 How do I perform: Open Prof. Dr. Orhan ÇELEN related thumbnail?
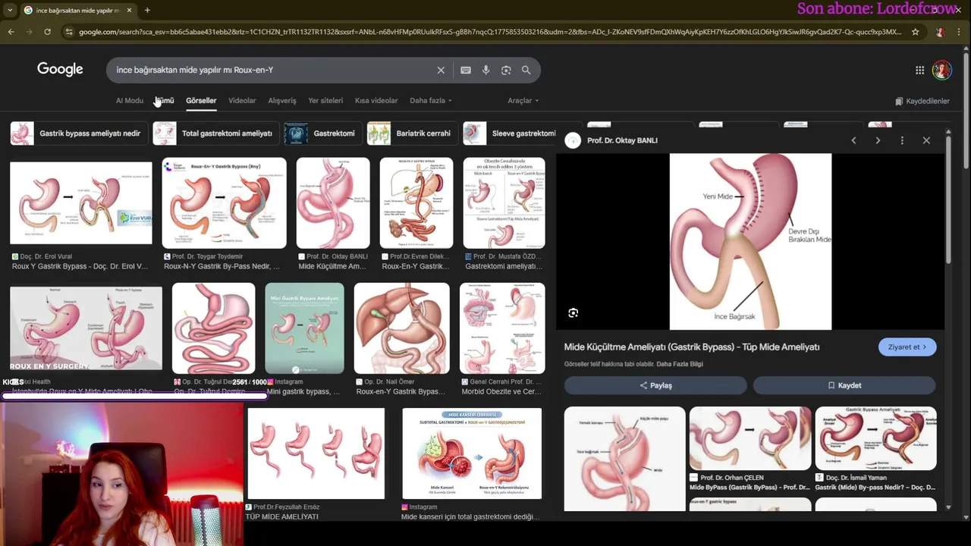pos(750,438)
